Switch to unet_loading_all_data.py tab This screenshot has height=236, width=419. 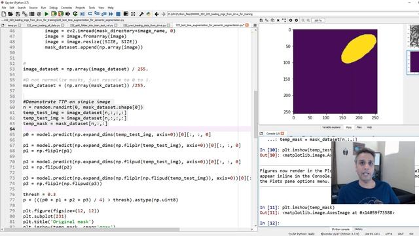click(43, 25)
